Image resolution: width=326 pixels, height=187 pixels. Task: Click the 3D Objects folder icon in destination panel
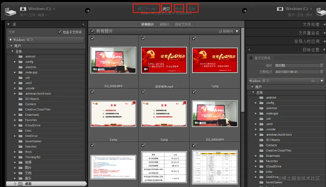pyautogui.click(x=261, y=140)
